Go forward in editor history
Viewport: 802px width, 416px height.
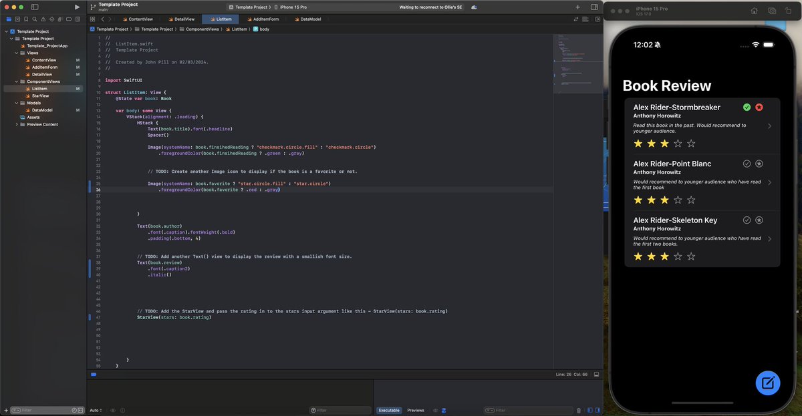point(110,19)
